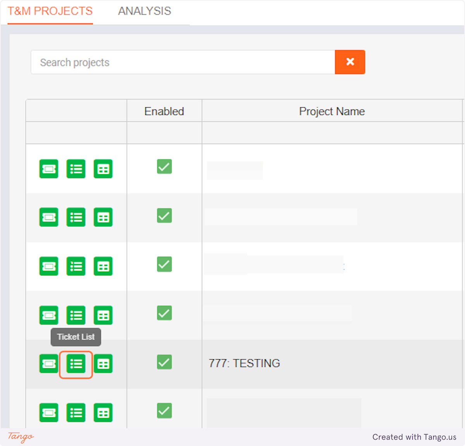Screen dimensions: 465x446
Task: Open the list icon in the row above 777: TESTING
Action: tap(76, 315)
